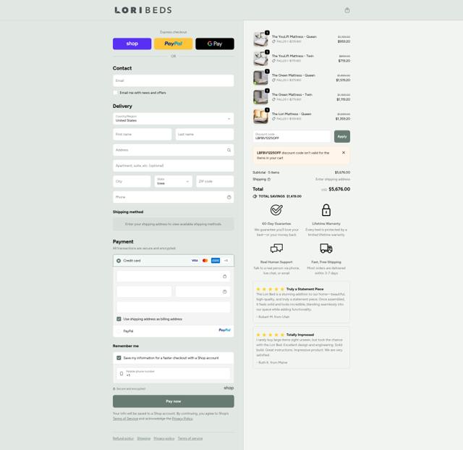Click the security code field
This screenshot has width=463, height=450.
pyautogui.click(x=203, y=292)
